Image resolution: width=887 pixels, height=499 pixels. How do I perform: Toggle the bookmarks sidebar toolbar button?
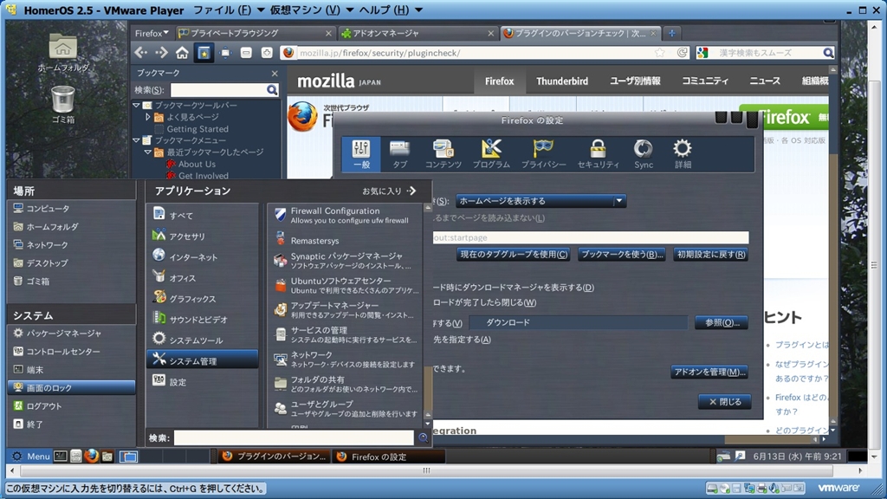coord(204,53)
